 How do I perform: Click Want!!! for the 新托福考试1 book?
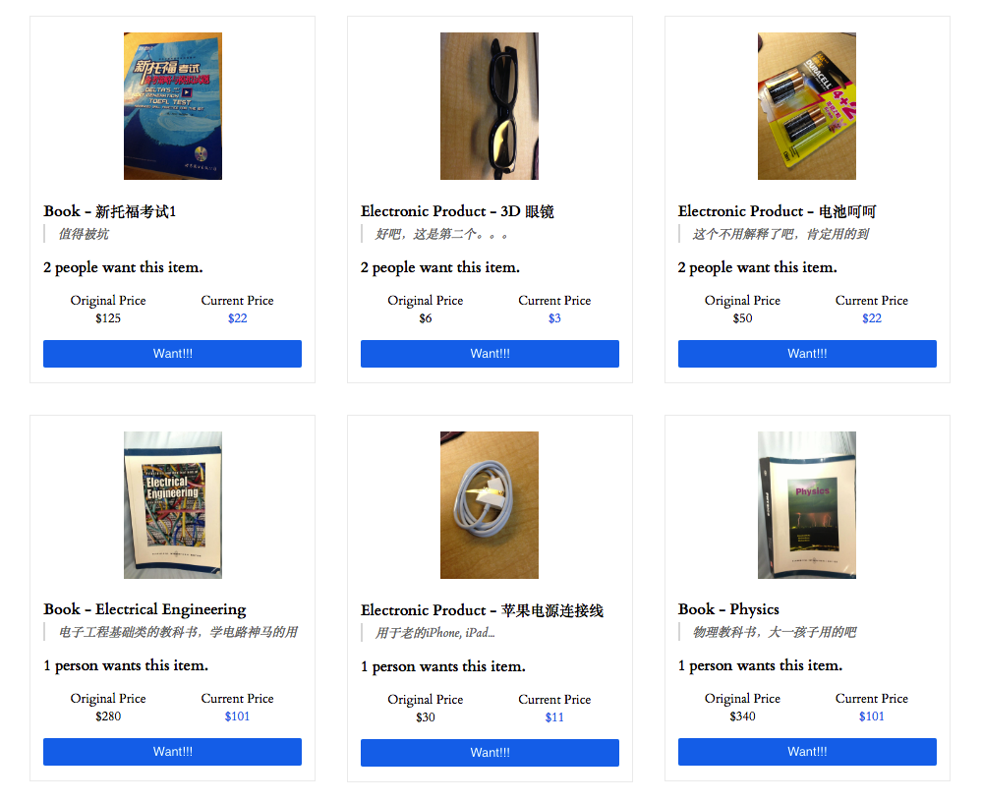(172, 354)
